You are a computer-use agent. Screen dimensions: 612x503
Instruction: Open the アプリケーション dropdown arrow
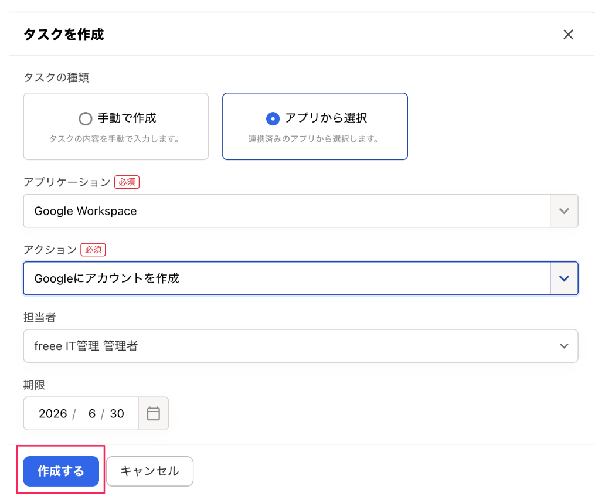[563, 210]
